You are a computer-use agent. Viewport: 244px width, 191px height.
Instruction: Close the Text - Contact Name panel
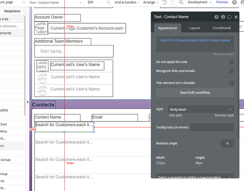coord(236,17)
